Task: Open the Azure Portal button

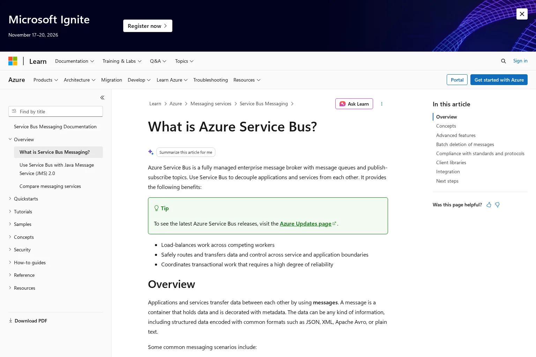Action: point(457,80)
